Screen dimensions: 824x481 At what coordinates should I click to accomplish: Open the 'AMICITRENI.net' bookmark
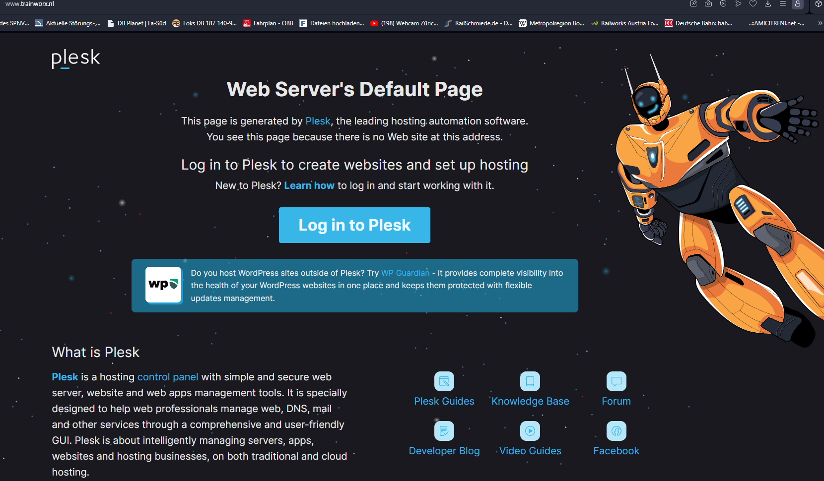click(x=776, y=23)
